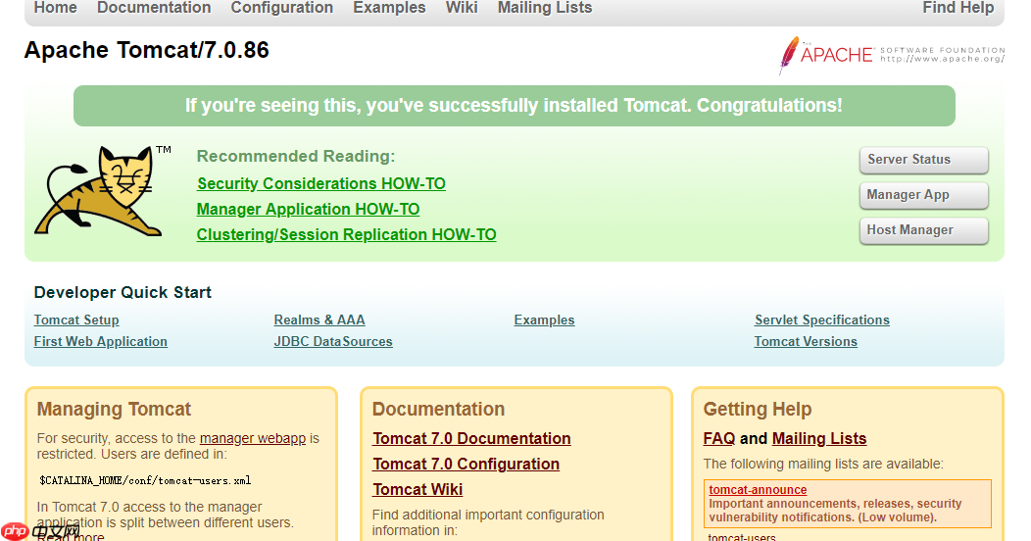
Task: Open the tomcat-announce mailing list link
Action: click(x=758, y=490)
